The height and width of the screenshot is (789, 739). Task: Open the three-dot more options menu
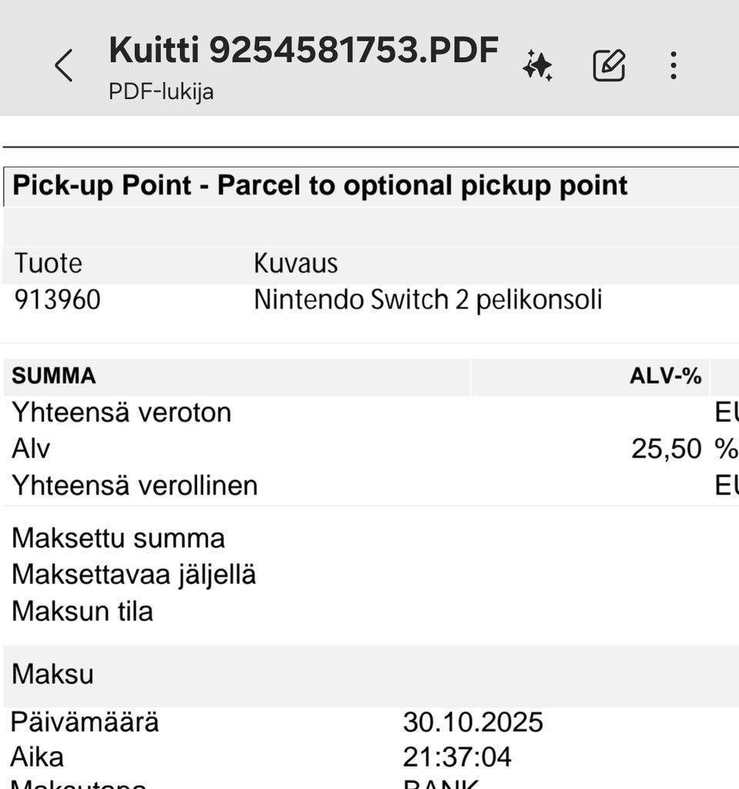[674, 65]
